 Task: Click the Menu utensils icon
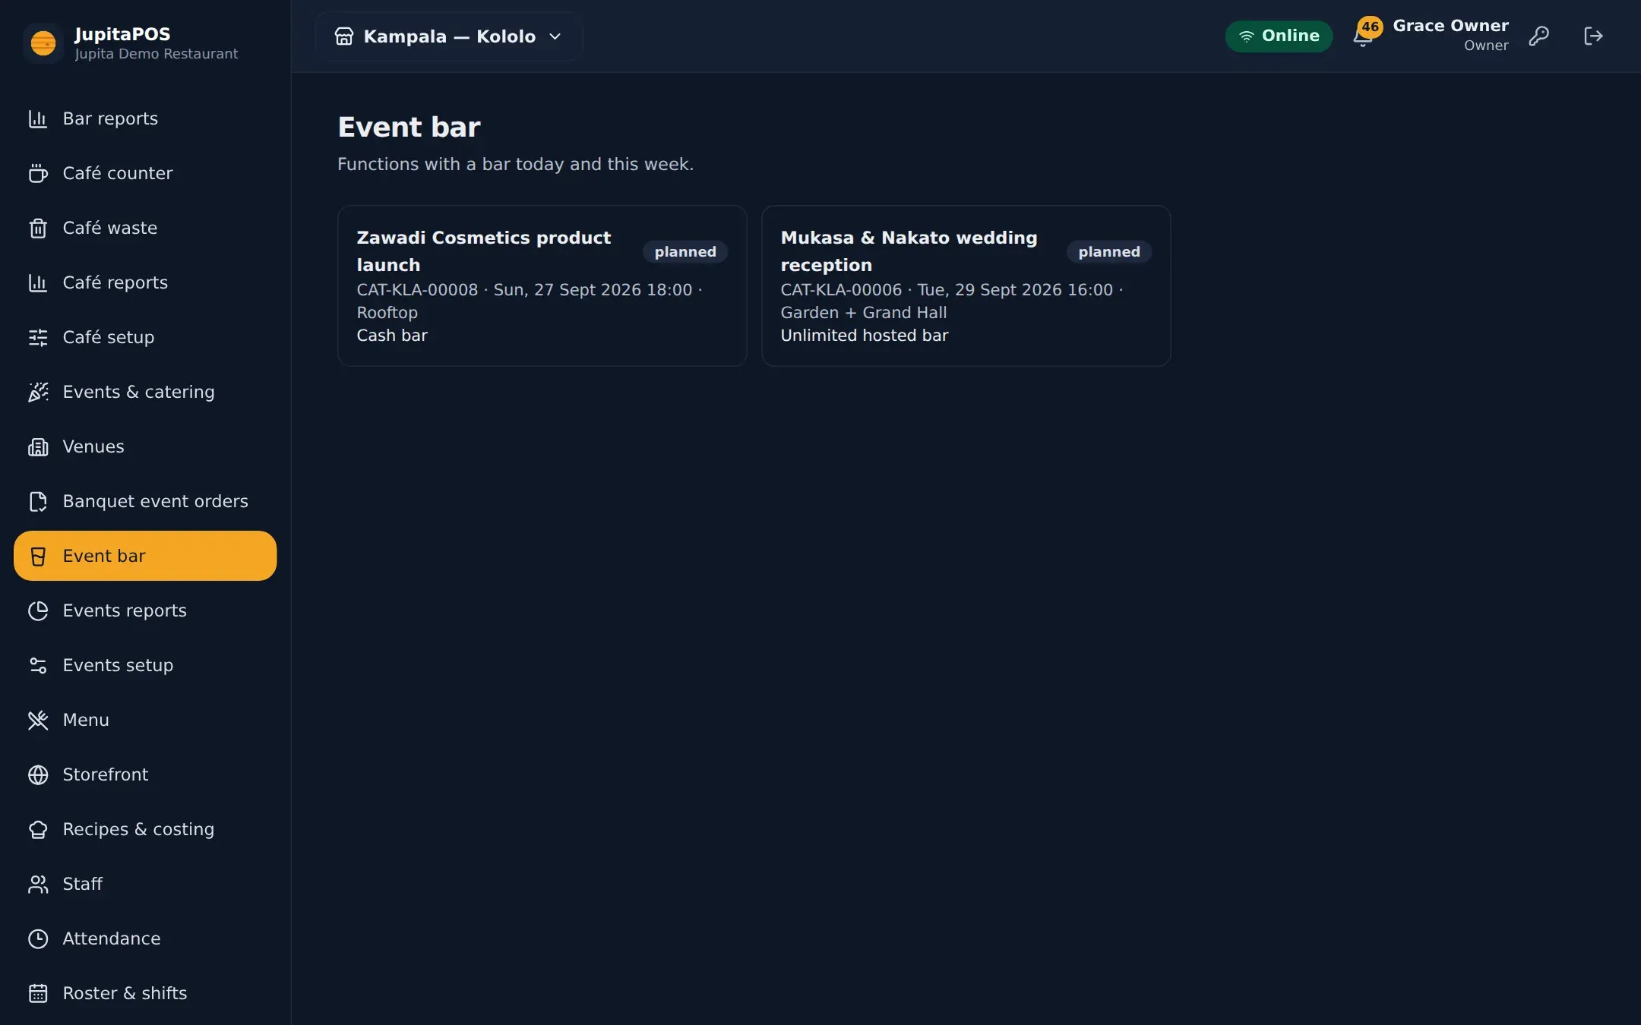click(x=38, y=721)
